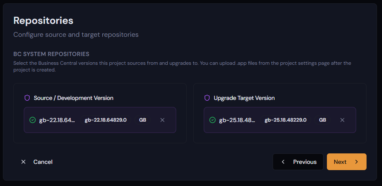Click the shield icon beside Upgrade Target Version

pos(207,98)
